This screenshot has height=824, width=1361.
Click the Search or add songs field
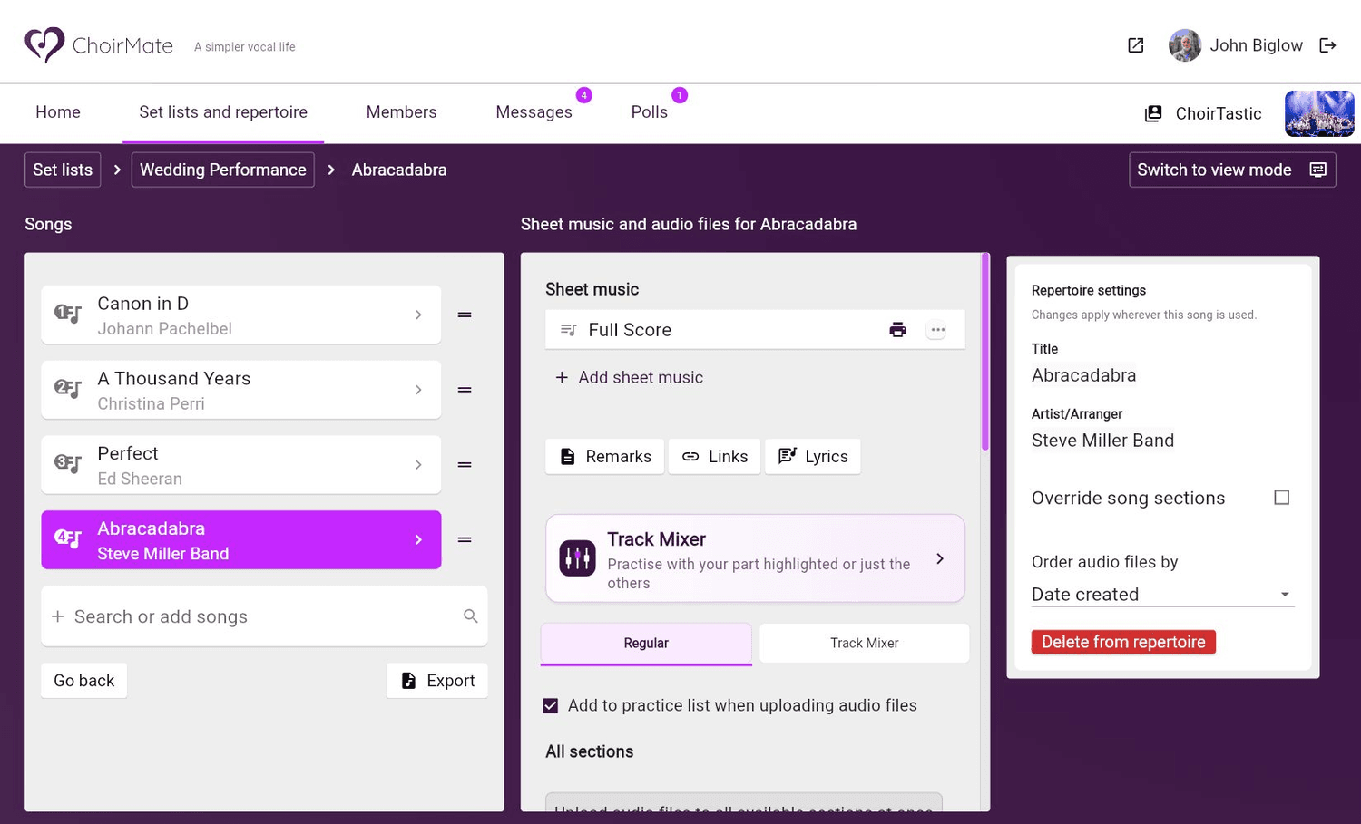tap(264, 616)
